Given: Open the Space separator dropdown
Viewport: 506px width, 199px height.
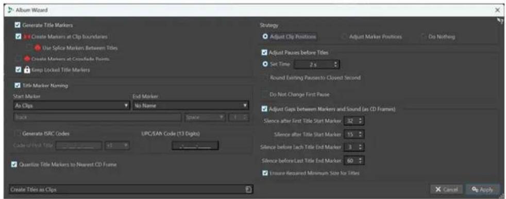Looking at the screenshot, I should tap(205, 118).
